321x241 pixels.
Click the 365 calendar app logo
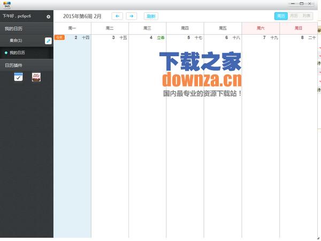point(7,5)
